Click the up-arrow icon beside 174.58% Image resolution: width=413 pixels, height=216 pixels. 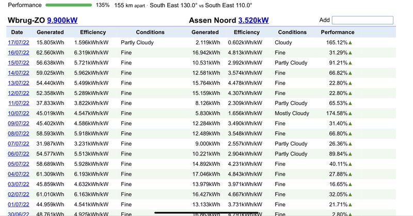pyautogui.click(x=350, y=114)
